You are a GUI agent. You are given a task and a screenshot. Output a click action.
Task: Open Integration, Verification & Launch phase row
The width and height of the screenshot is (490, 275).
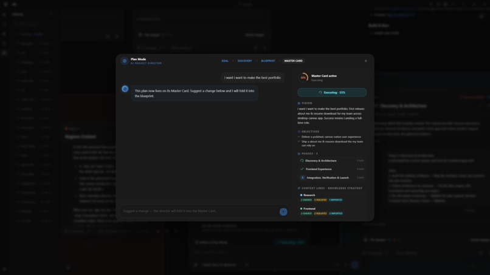[332, 178]
